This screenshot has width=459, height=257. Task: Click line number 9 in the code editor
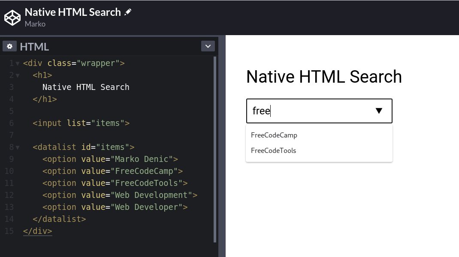click(12, 159)
